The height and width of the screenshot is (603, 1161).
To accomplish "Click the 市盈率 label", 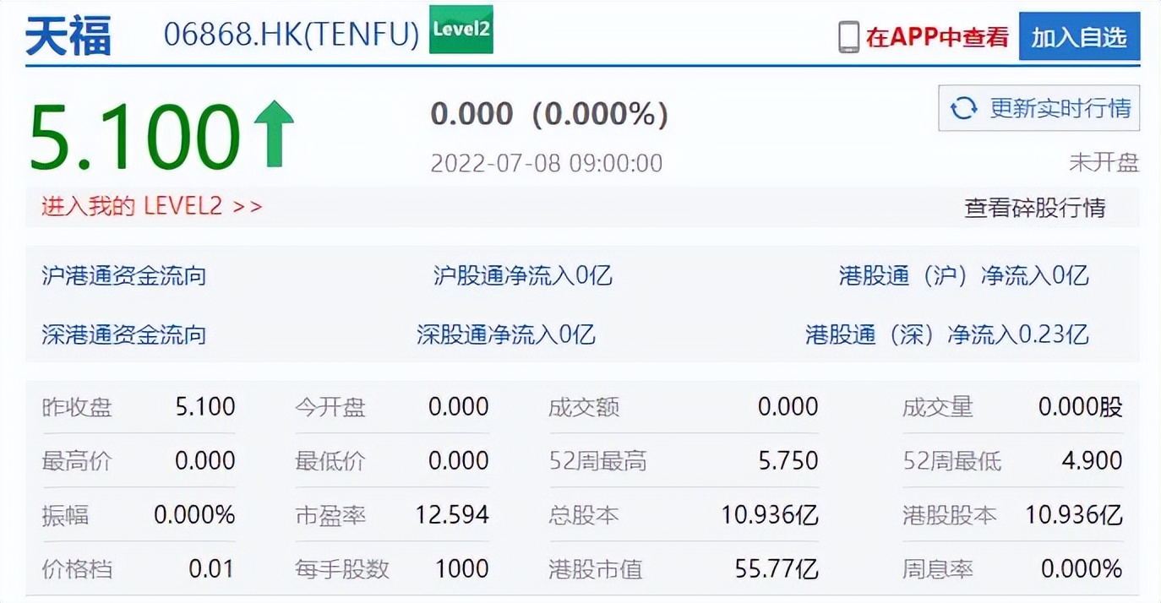I will (330, 515).
